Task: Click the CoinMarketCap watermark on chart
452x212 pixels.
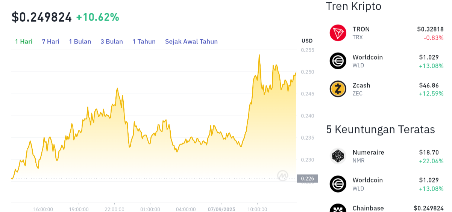Action: [x=283, y=175]
